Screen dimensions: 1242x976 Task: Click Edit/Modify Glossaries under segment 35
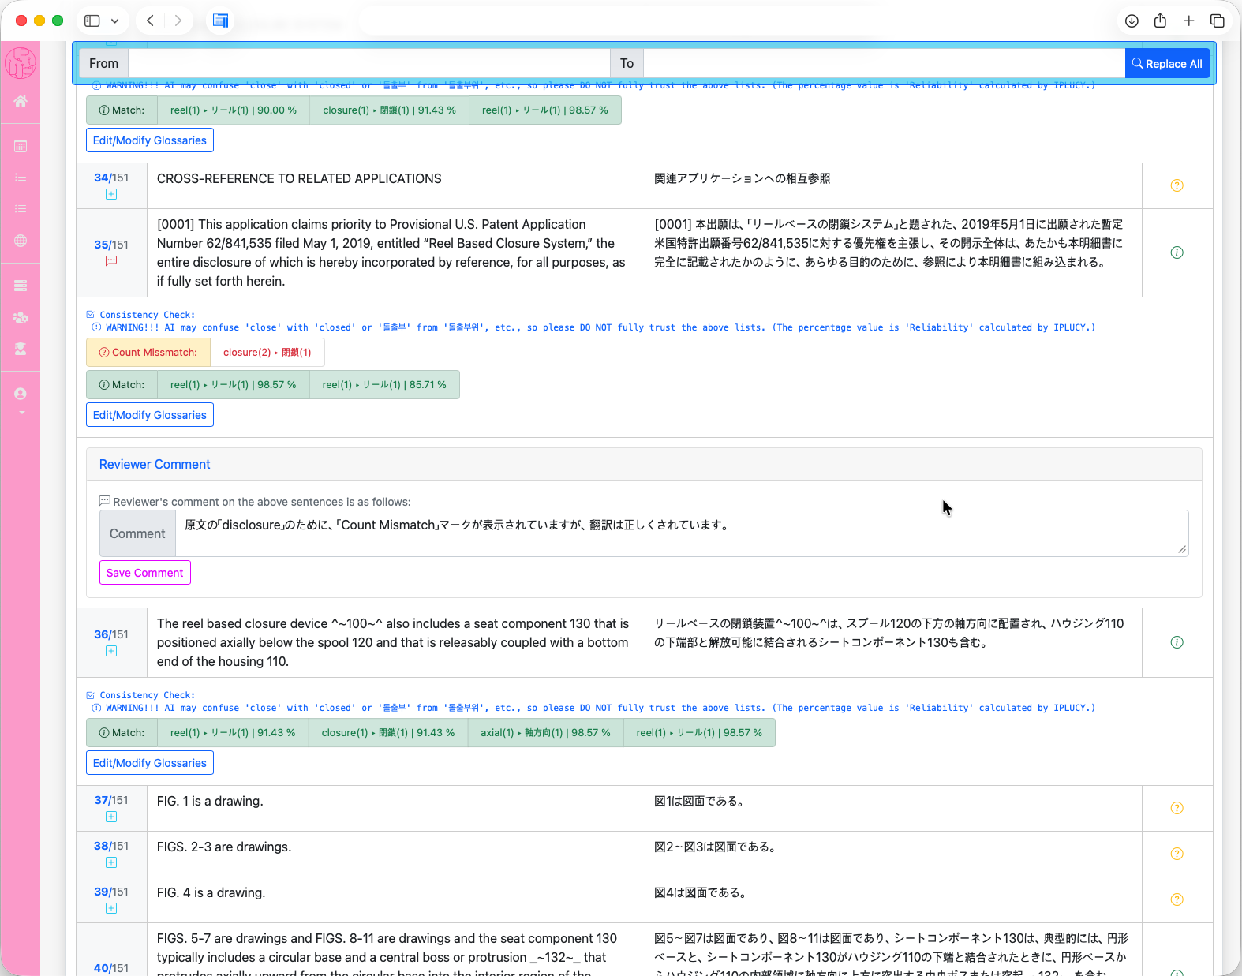point(150,415)
